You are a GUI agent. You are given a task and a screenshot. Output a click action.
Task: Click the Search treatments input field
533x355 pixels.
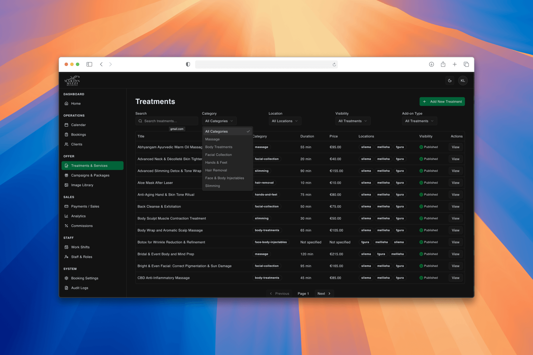pyautogui.click(x=167, y=121)
